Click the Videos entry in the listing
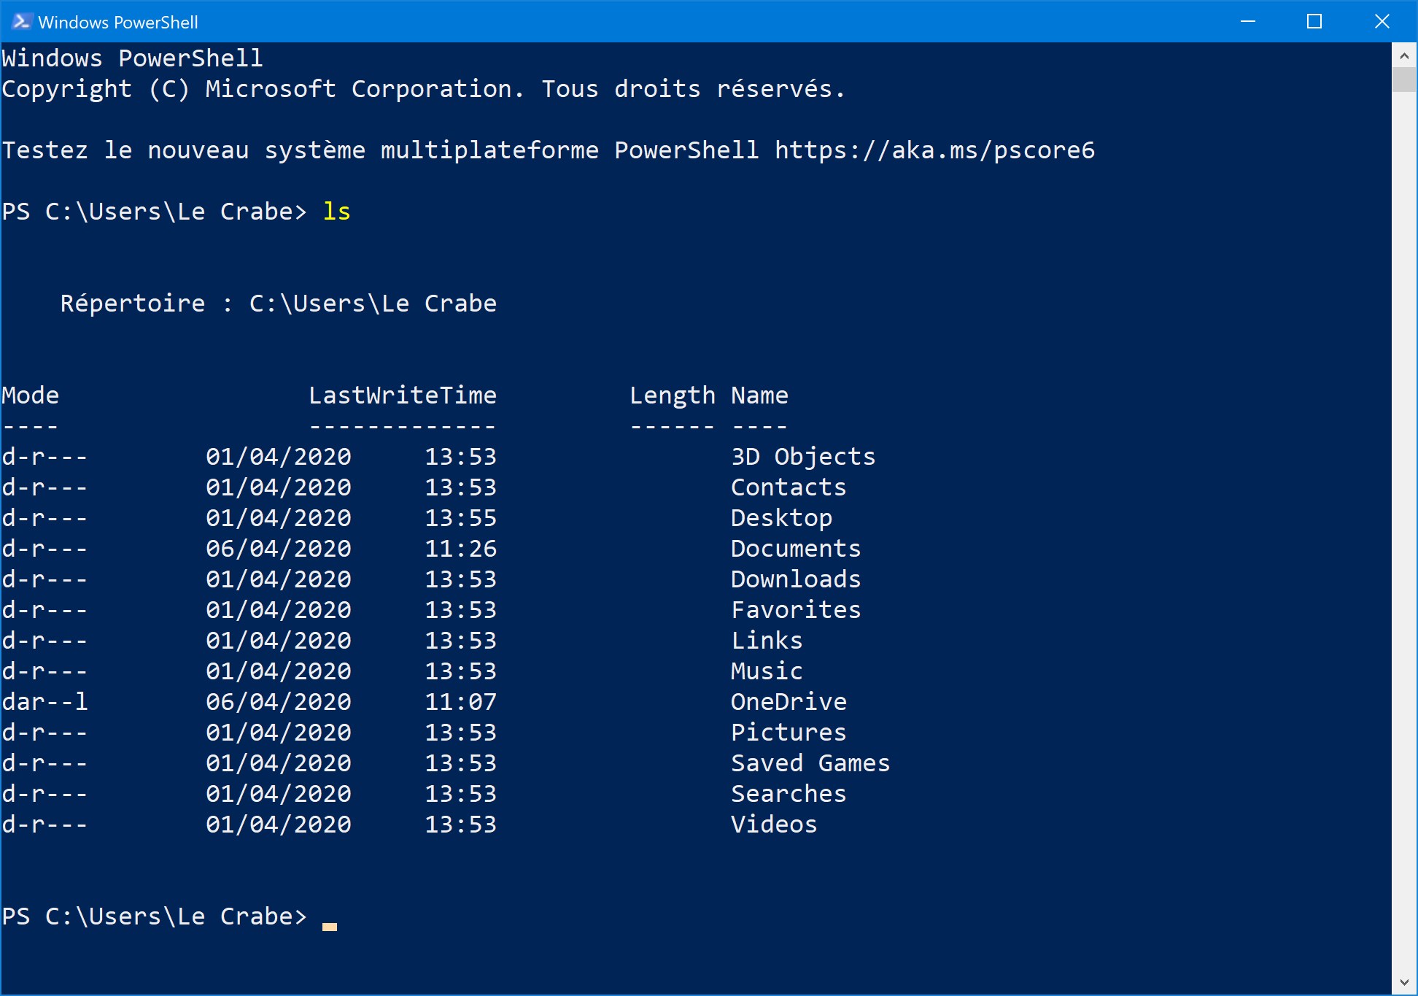The width and height of the screenshot is (1418, 996). coord(773,824)
